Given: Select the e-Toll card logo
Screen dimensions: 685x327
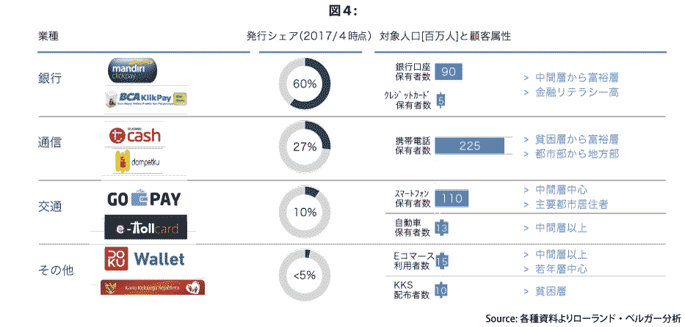Looking at the screenshot, I should [x=146, y=227].
